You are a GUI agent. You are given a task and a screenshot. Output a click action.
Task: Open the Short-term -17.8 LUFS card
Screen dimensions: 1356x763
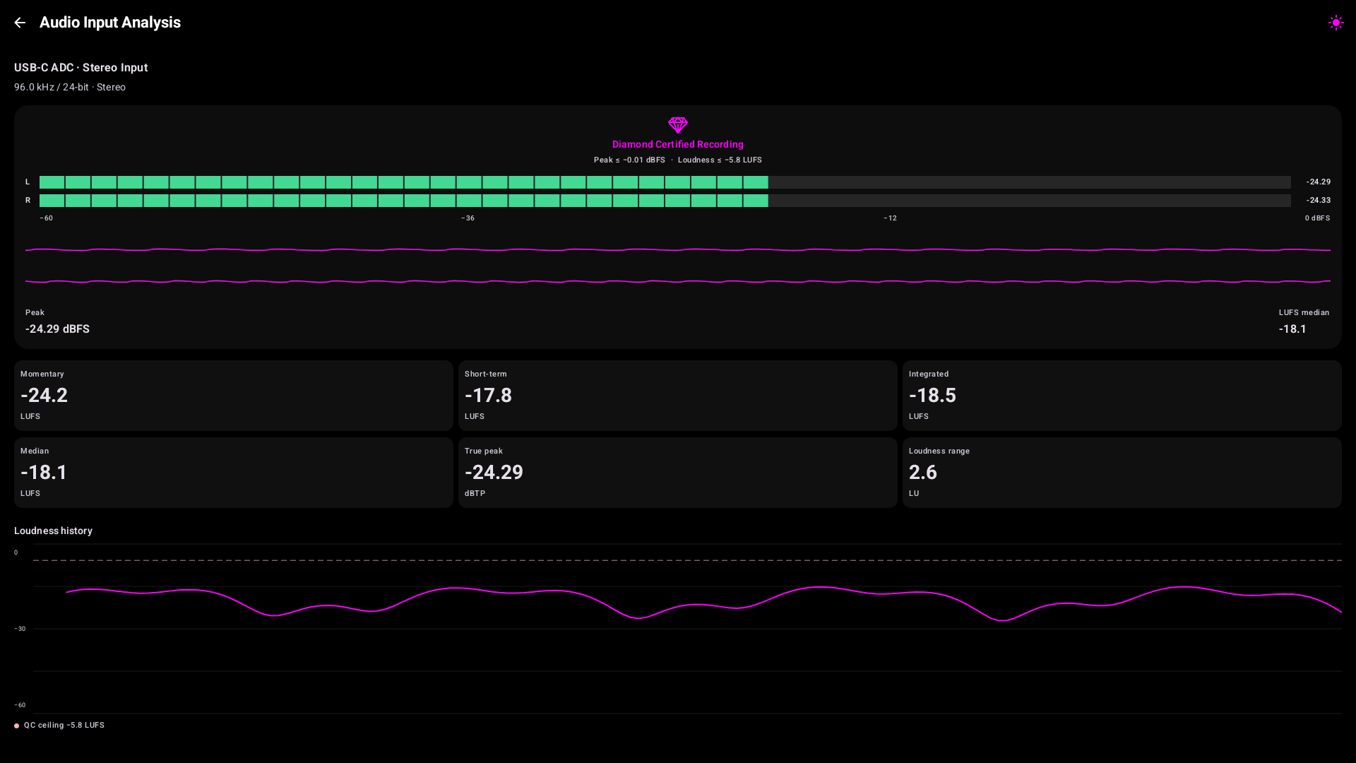click(678, 396)
